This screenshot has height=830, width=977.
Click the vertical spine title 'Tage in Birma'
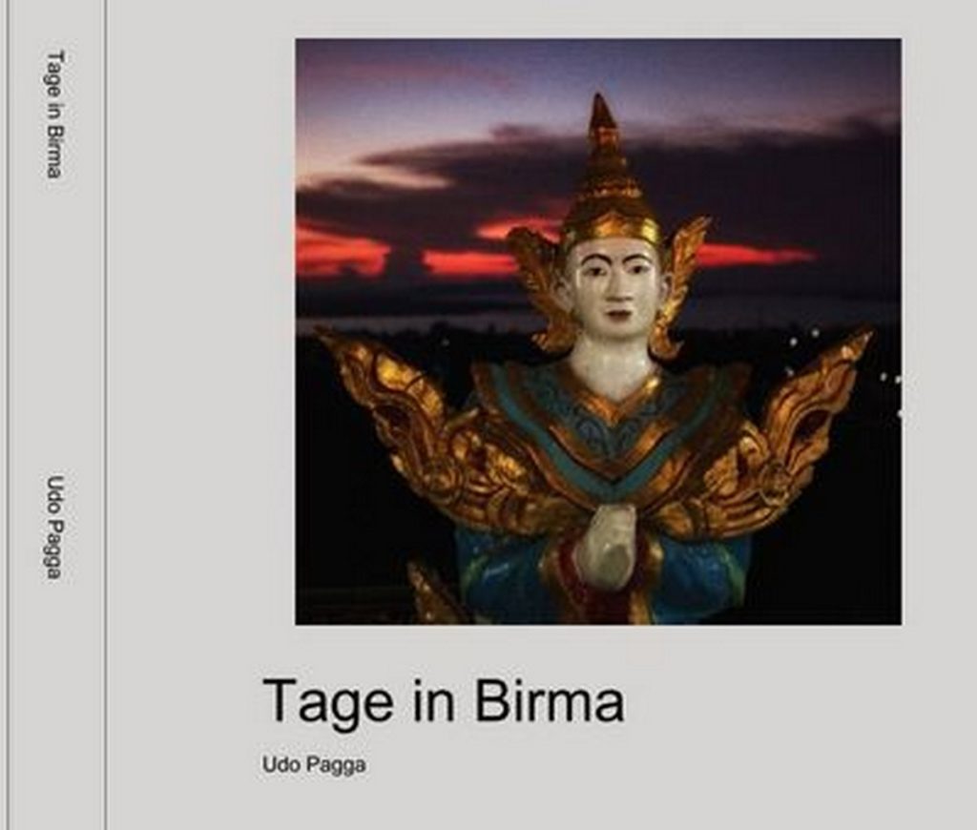(x=55, y=114)
